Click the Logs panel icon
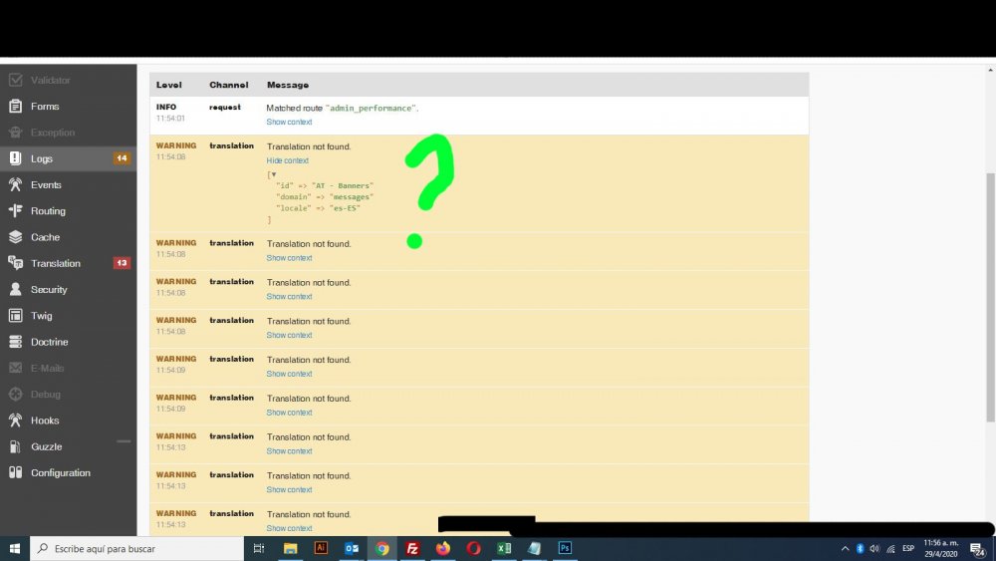The height and width of the screenshot is (561, 996). click(15, 158)
